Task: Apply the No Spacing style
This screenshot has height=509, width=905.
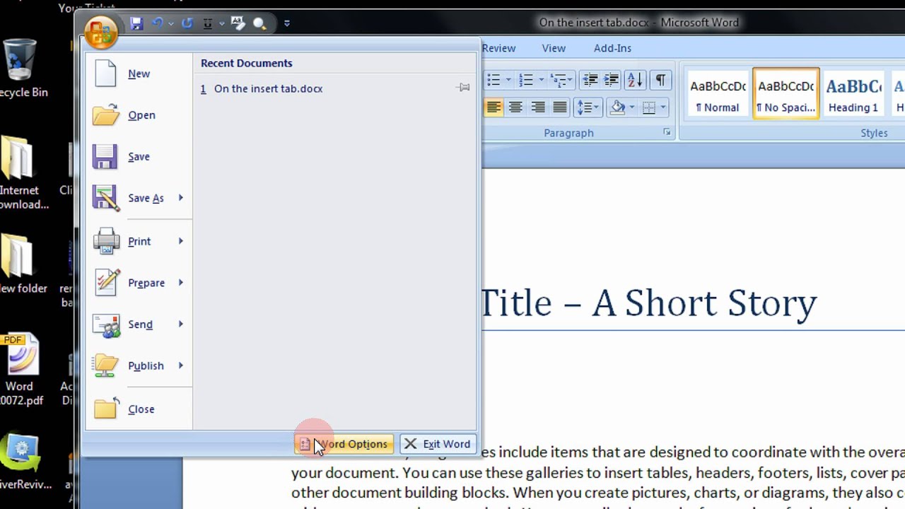Action: click(x=786, y=94)
